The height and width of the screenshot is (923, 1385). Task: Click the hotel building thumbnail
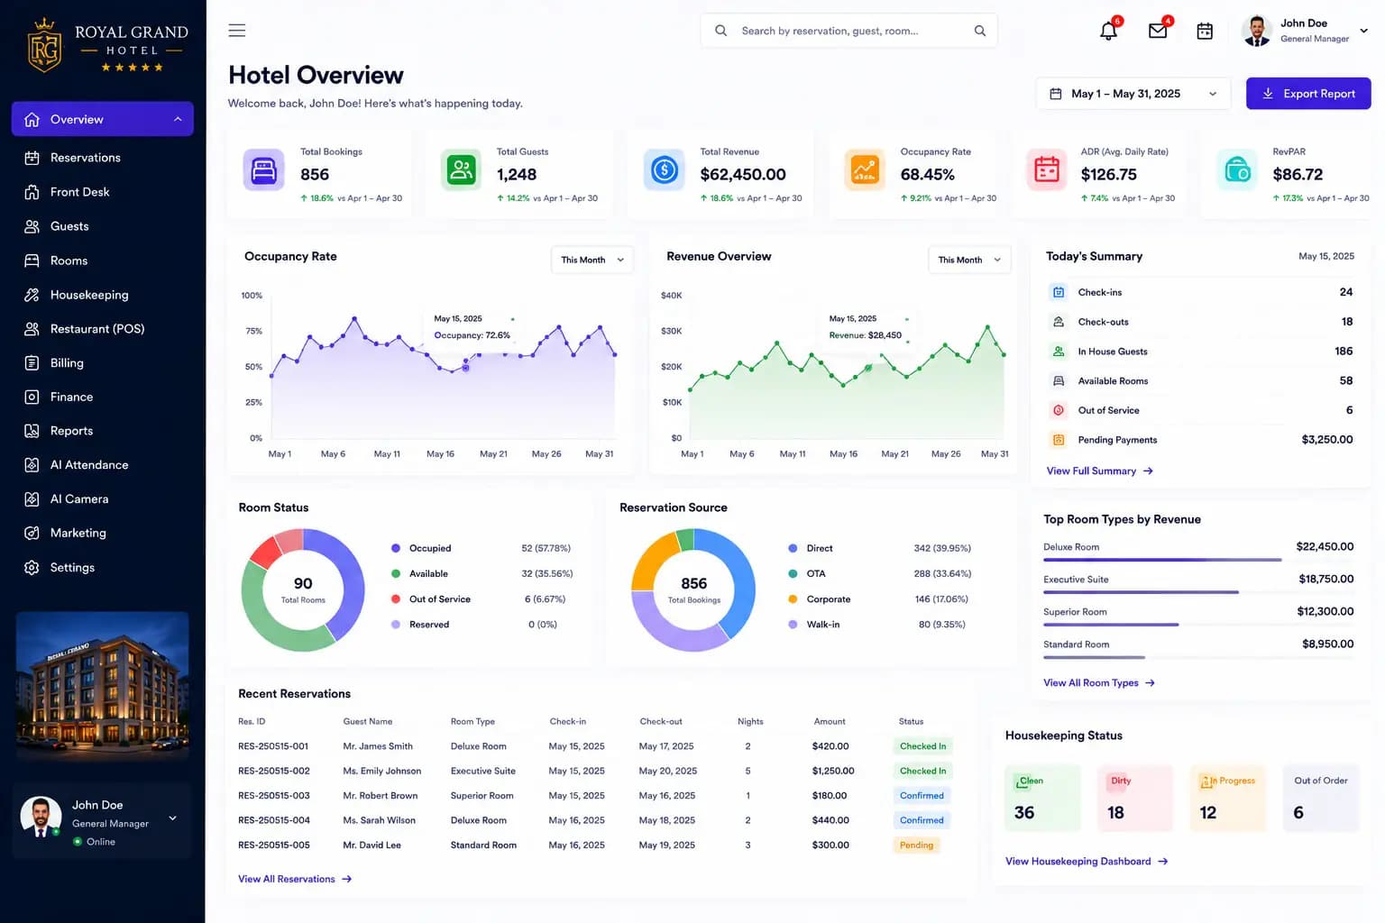click(102, 687)
